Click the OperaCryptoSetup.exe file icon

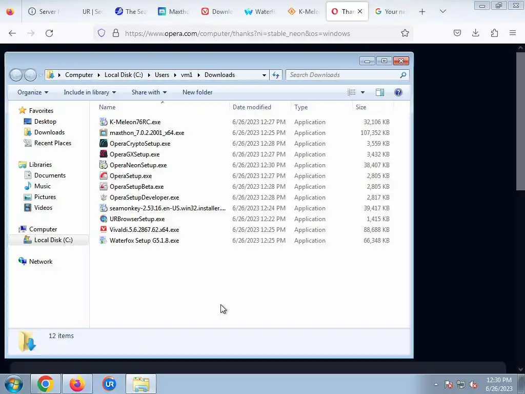click(x=104, y=144)
